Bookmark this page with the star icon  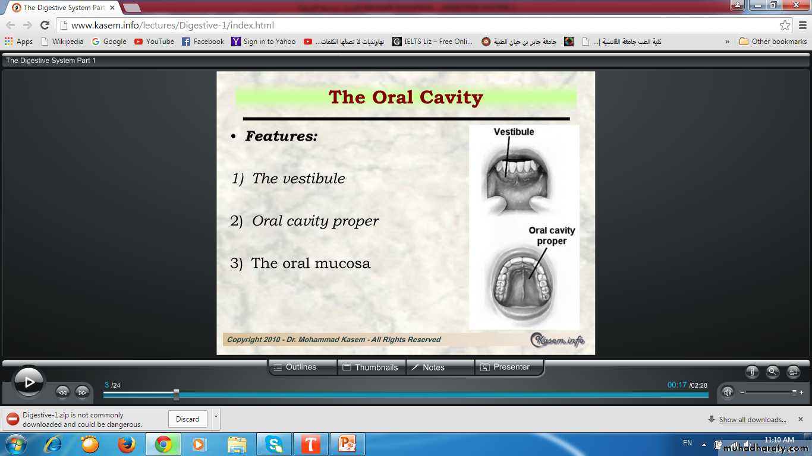[x=785, y=26]
